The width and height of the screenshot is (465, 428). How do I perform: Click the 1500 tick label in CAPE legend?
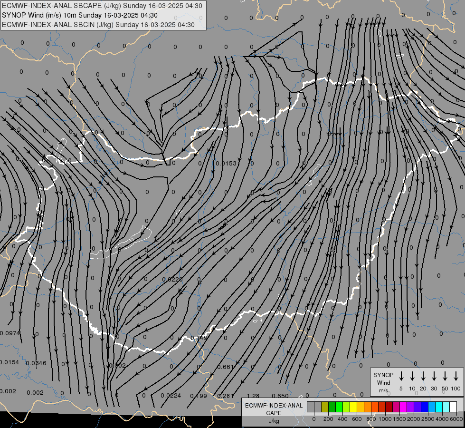(x=399, y=419)
